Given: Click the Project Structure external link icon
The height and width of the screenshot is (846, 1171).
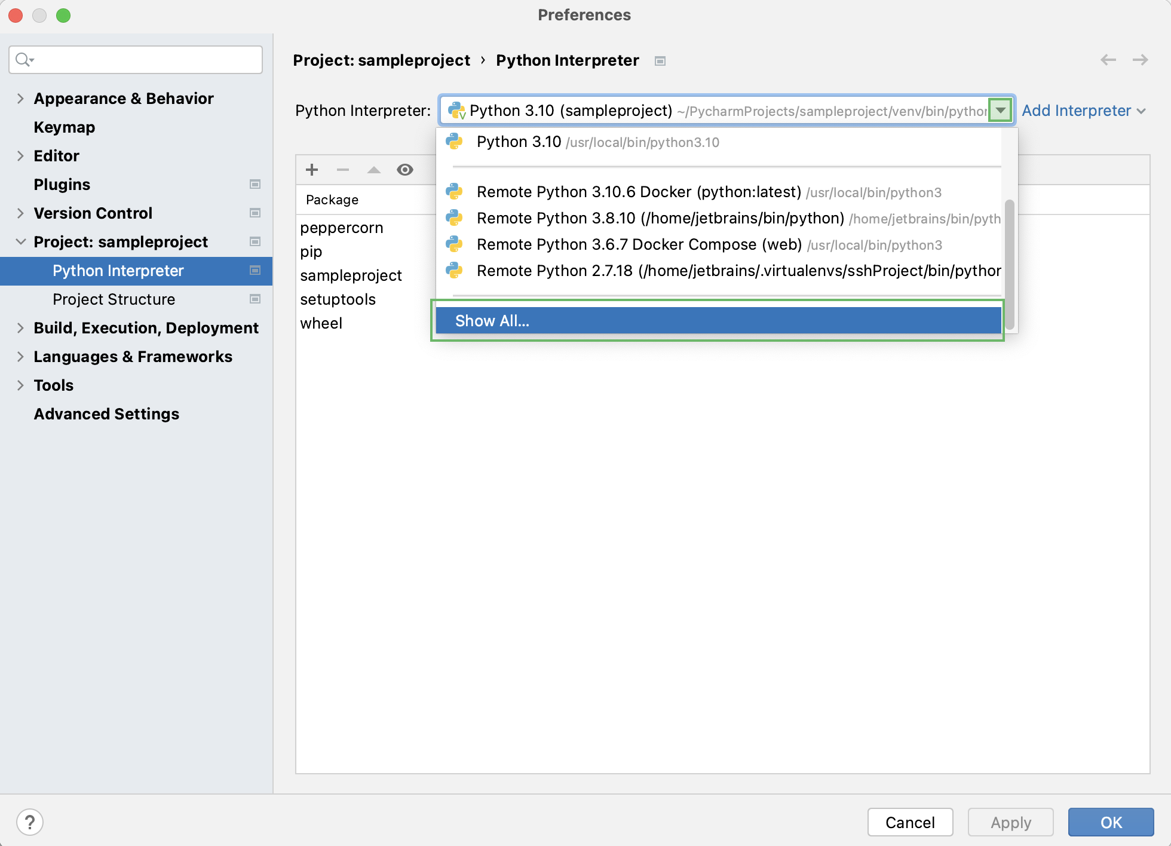Looking at the screenshot, I should pos(255,299).
